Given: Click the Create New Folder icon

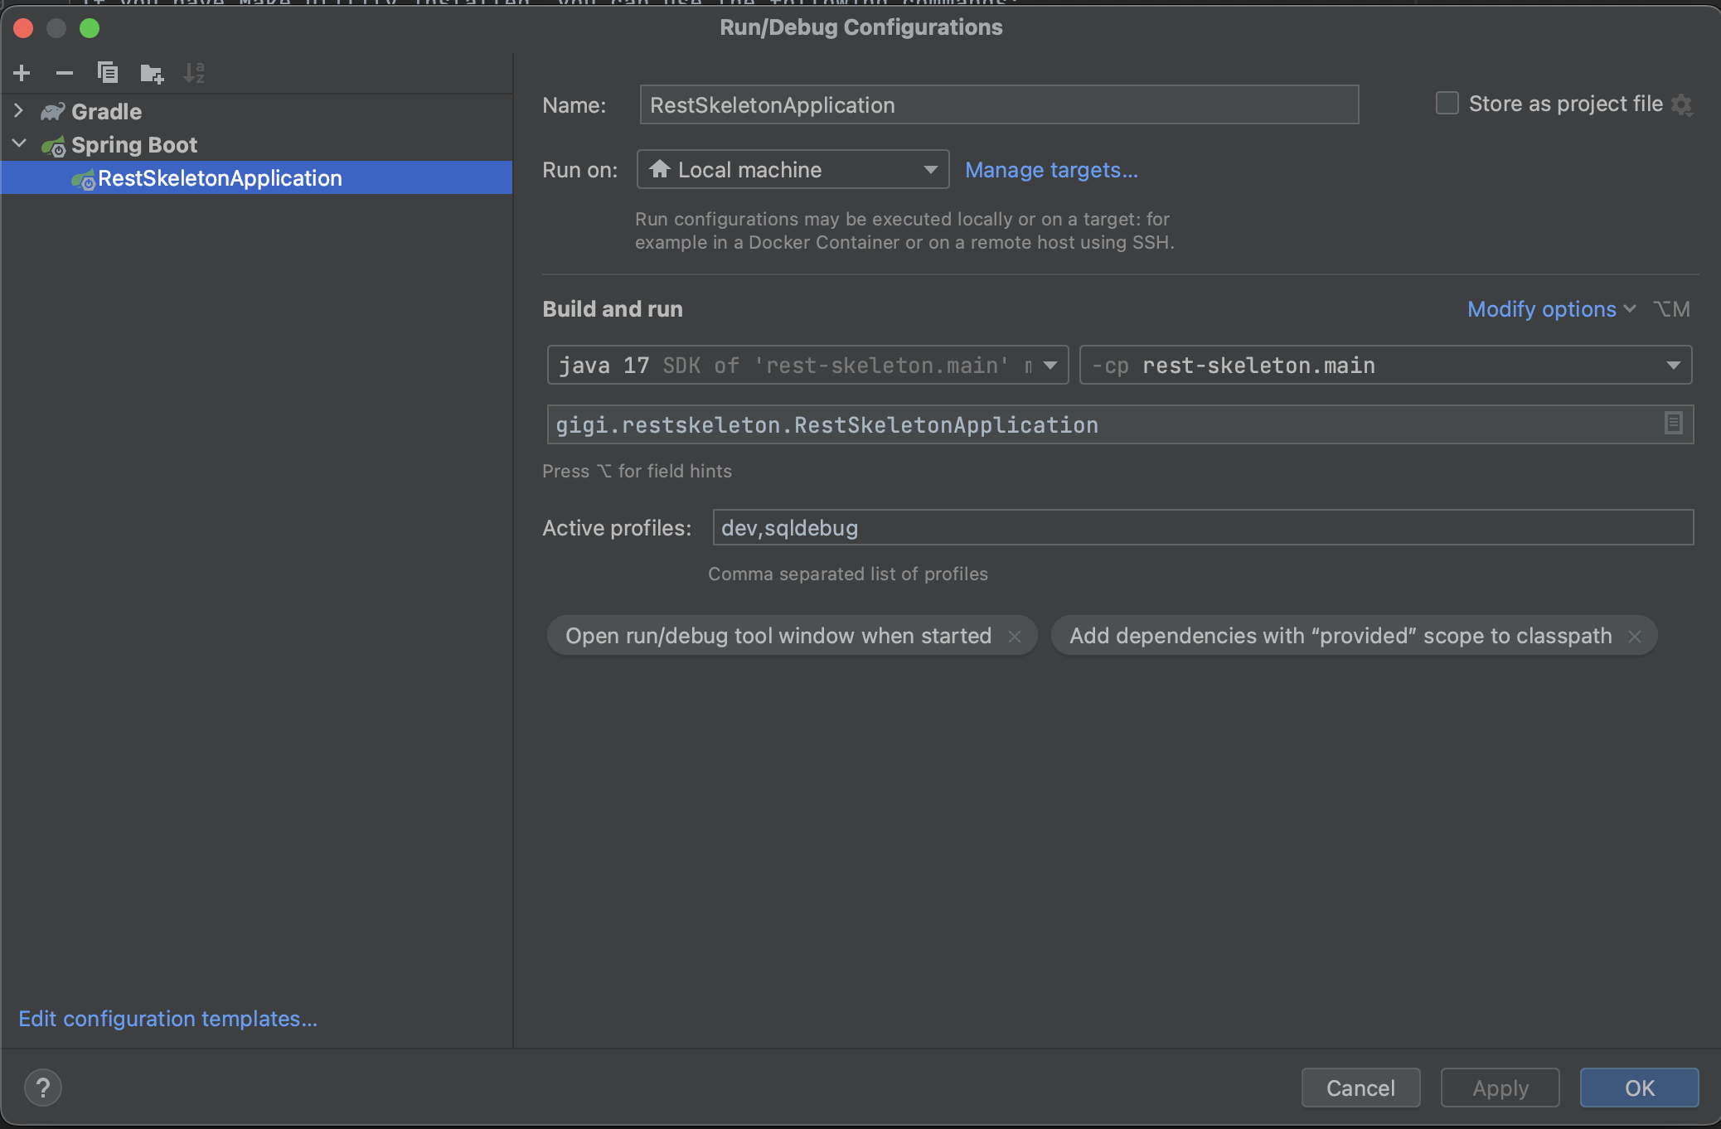Looking at the screenshot, I should pos(152,74).
